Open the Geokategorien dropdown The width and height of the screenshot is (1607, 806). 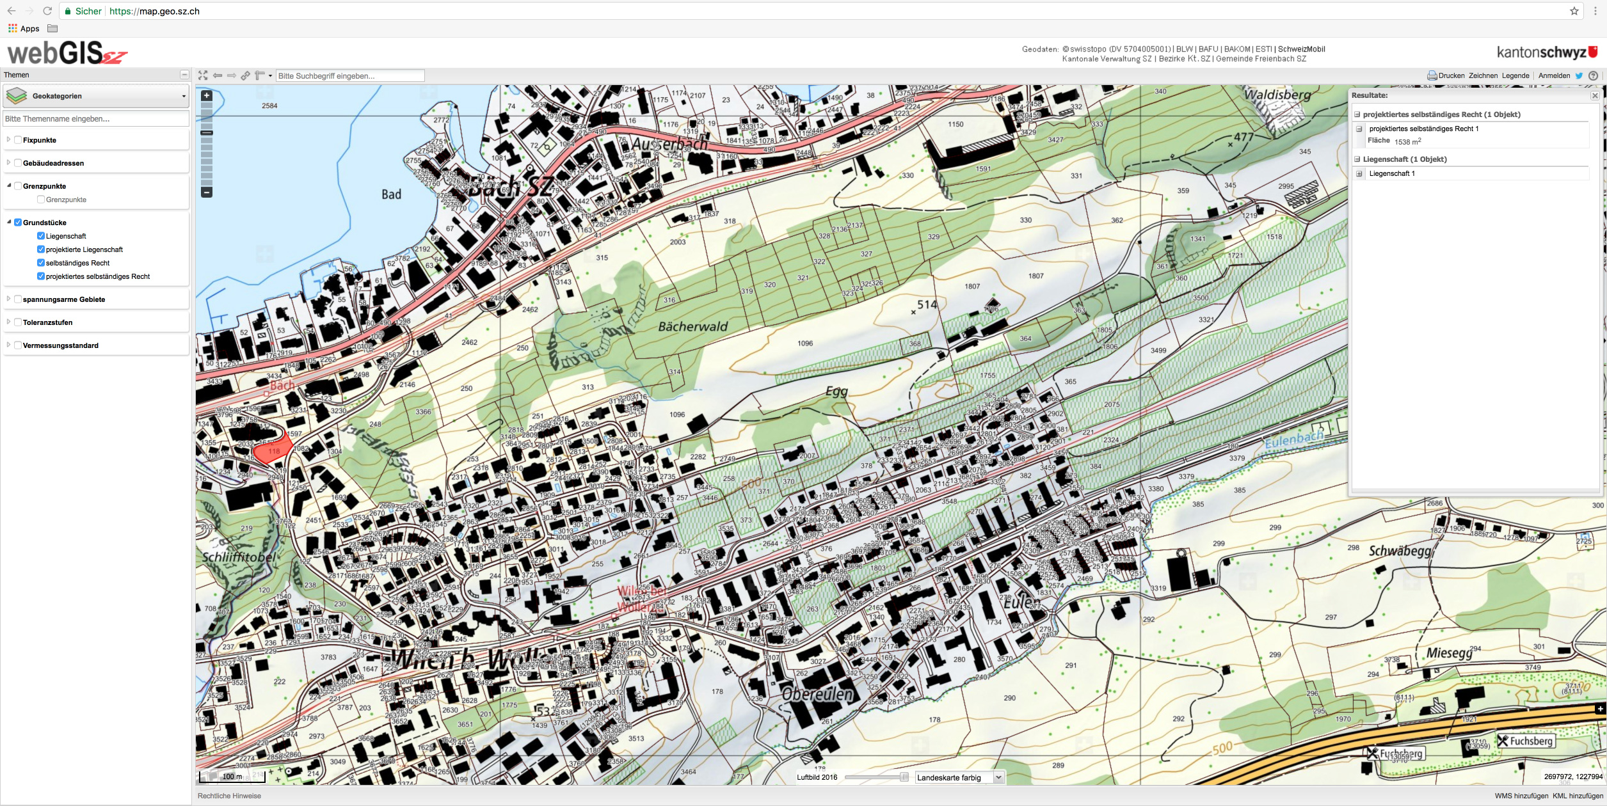(96, 96)
